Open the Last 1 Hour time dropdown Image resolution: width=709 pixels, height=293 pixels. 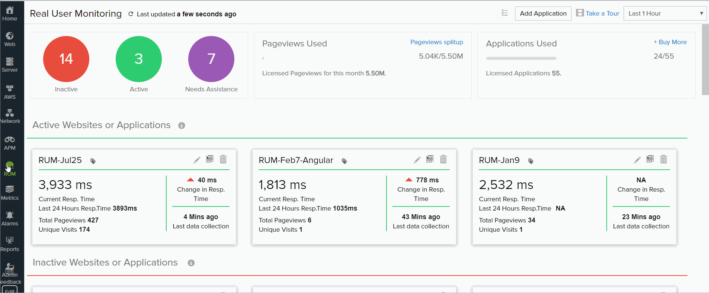[x=665, y=13]
